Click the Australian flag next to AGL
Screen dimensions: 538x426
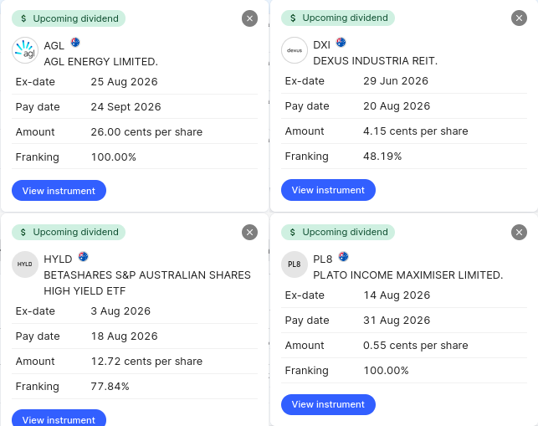[75, 42]
